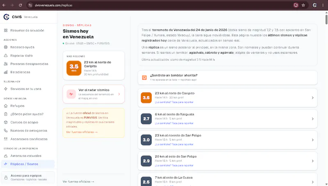This screenshot has width=328, height=186.
Task: Select Réplicas / Sismos in sidebar
Action: pyautogui.click(x=27, y=164)
